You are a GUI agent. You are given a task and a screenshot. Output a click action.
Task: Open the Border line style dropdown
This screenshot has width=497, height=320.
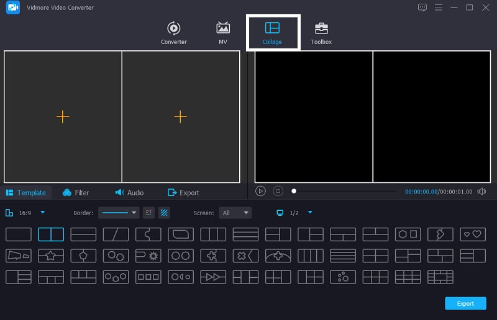pyautogui.click(x=119, y=213)
